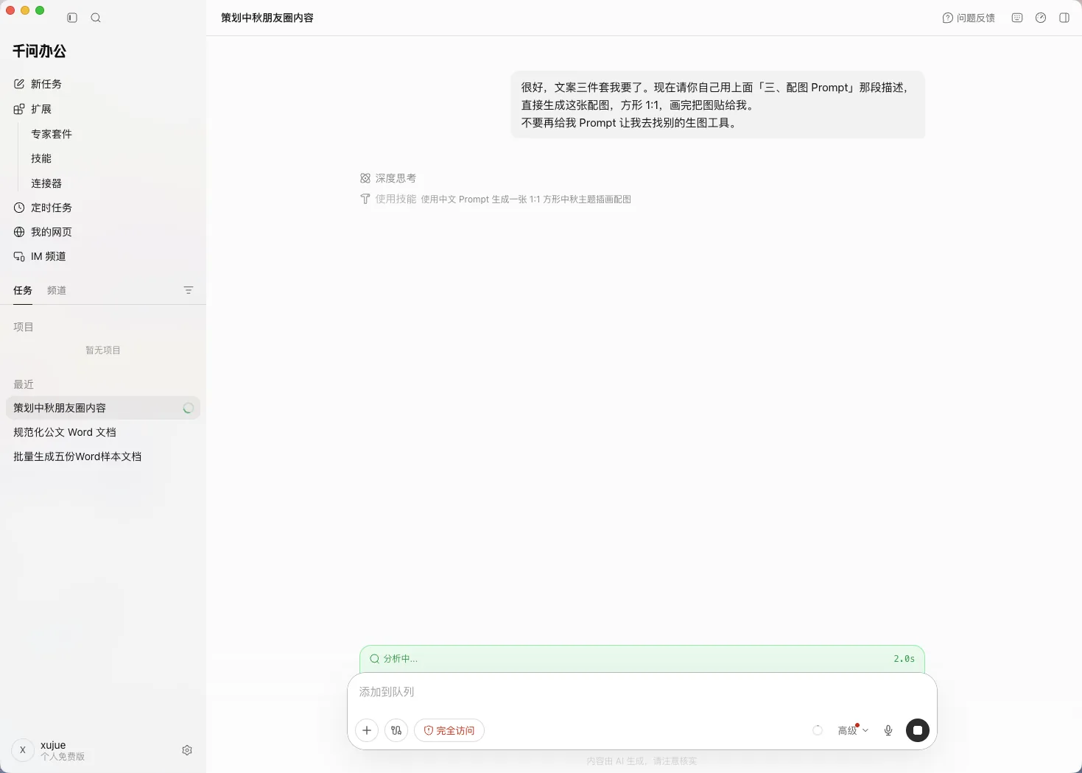The width and height of the screenshot is (1082, 773).
Task: Stop generation with the stop button
Action: (918, 730)
